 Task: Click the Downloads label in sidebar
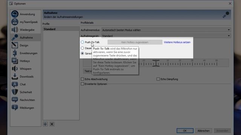(x=26, y=76)
